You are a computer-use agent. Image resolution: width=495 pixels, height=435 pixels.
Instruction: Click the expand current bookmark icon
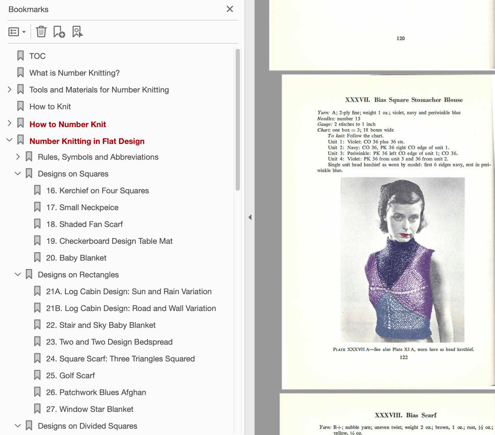77,31
